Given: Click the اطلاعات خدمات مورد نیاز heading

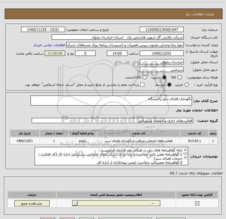Looking at the screenshot, I should (197, 110).
